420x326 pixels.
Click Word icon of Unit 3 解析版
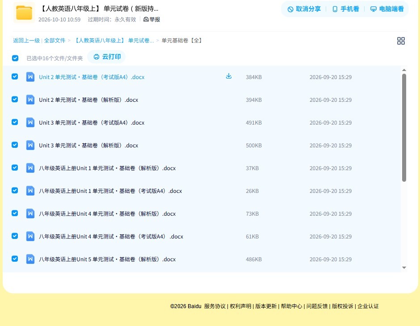(x=30, y=145)
